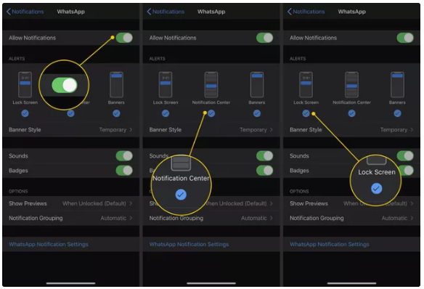
Task: Tap Lock Screen phone icon in right screenshot
Action: (x=306, y=85)
